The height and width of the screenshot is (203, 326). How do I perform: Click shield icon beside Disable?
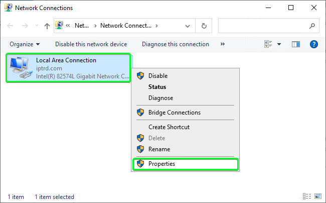click(x=140, y=76)
